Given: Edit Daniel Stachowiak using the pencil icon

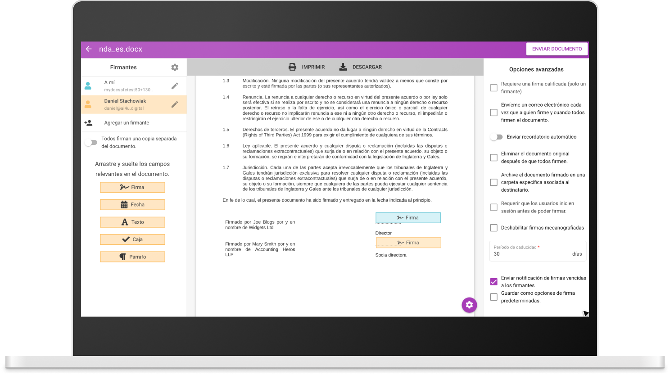Looking at the screenshot, I should click(x=175, y=104).
